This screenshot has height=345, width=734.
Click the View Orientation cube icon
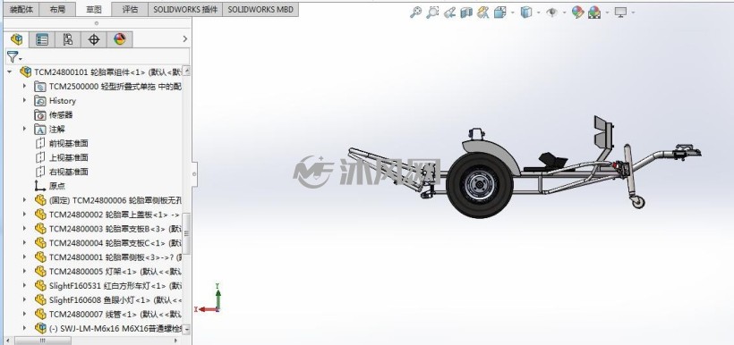click(x=500, y=13)
